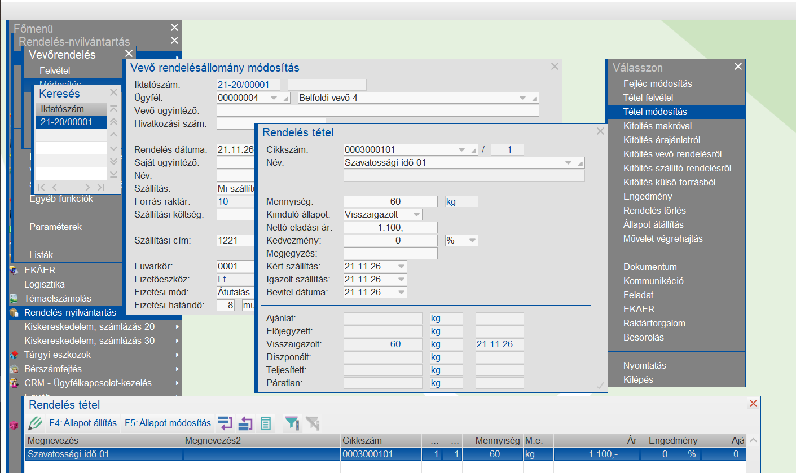This screenshot has height=473, width=796.
Task: Click the Bérszámfejtés envelope icon
Action: pos(14,369)
